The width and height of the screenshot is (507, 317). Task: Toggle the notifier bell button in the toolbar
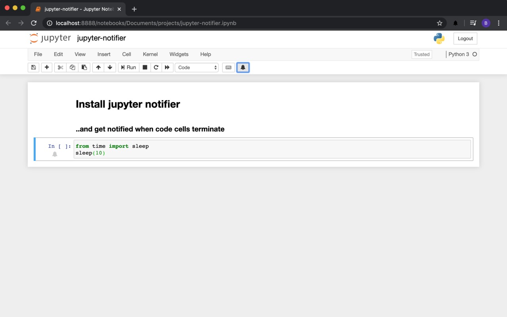click(243, 67)
